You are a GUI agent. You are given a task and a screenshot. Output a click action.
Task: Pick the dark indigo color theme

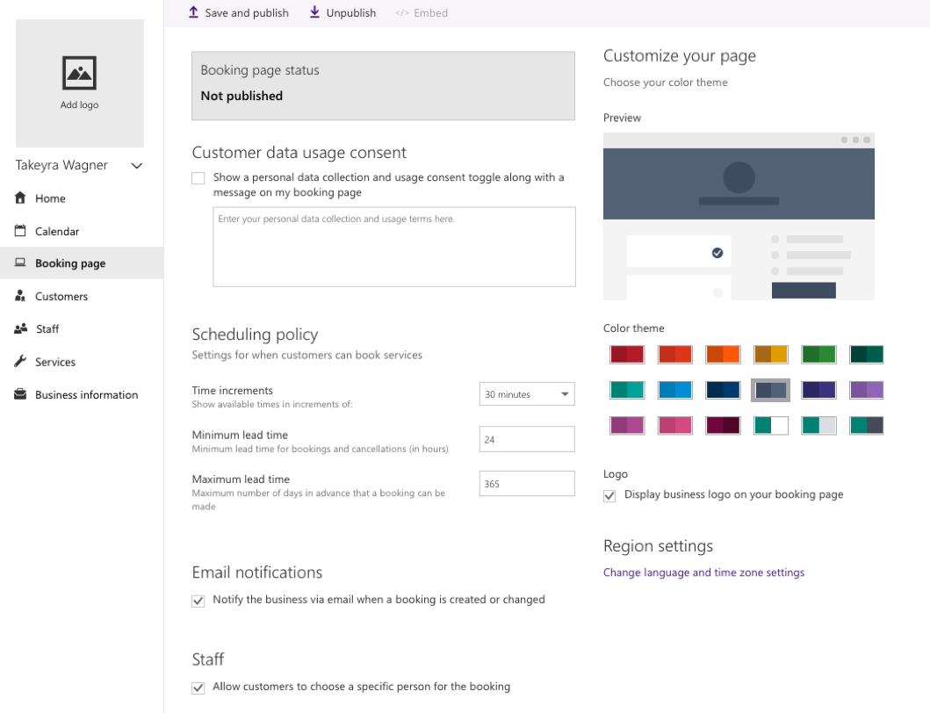[818, 390]
